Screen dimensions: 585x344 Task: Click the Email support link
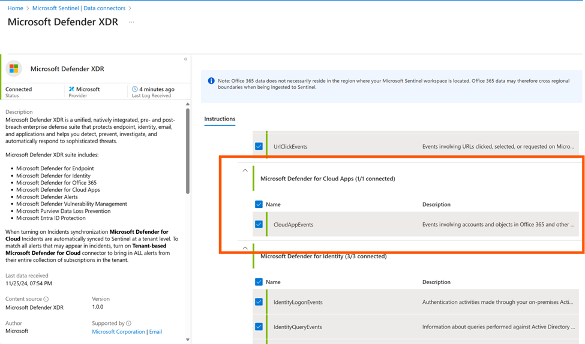[155, 331]
